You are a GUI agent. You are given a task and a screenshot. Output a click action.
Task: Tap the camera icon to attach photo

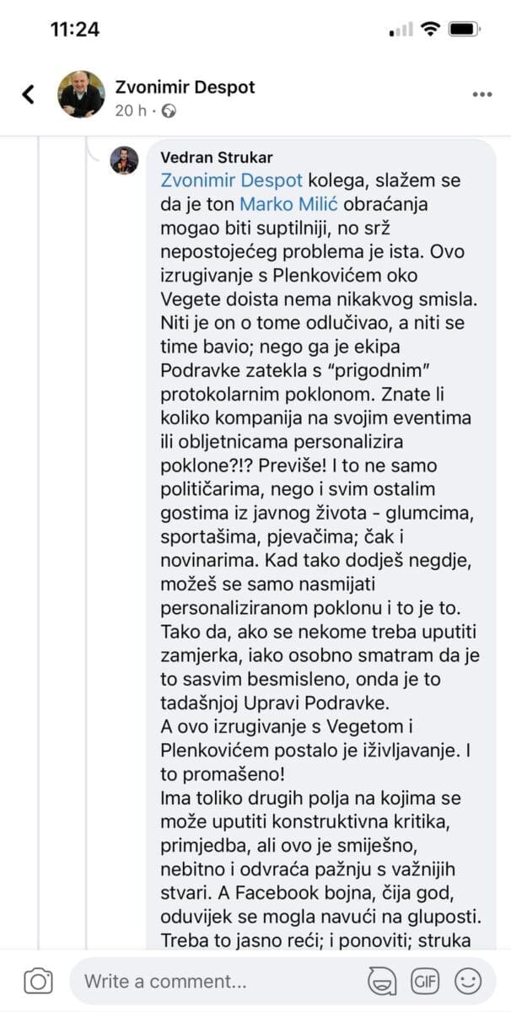38,981
